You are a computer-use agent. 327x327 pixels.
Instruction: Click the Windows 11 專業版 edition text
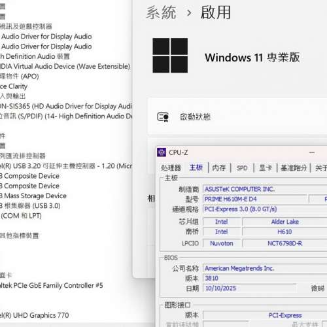tap(252, 58)
